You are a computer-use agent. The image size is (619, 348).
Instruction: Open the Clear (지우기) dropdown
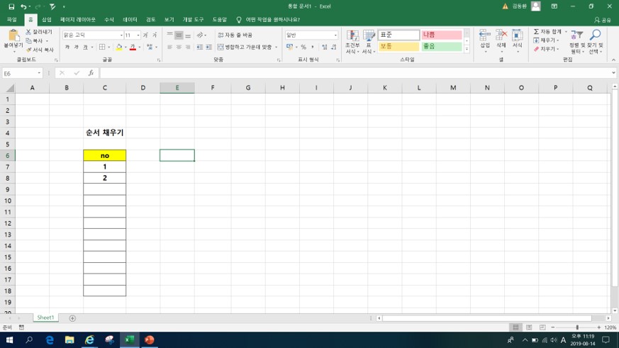pos(547,49)
